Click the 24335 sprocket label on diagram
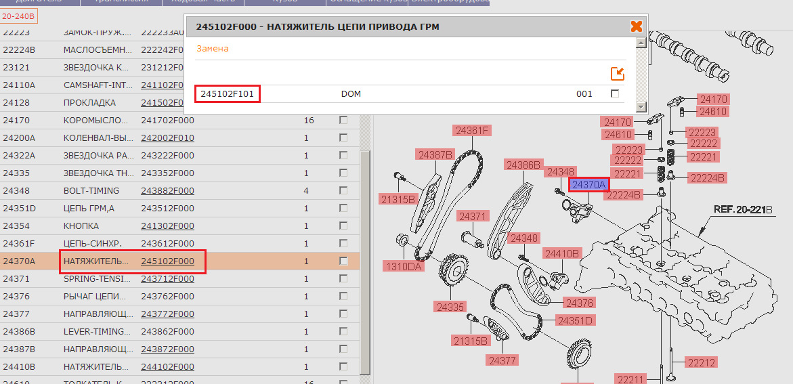This screenshot has height=384, width=793. [450, 307]
